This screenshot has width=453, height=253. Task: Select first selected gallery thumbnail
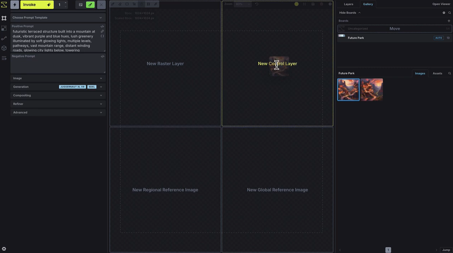[349, 89]
